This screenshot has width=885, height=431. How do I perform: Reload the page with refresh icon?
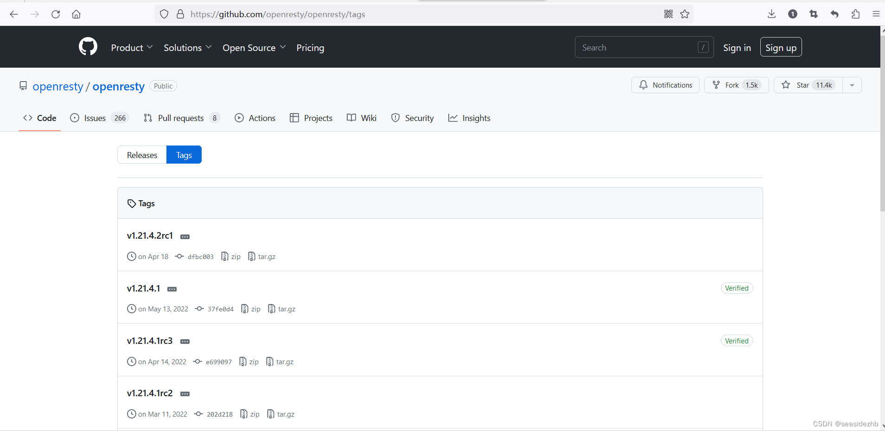click(56, 14)
